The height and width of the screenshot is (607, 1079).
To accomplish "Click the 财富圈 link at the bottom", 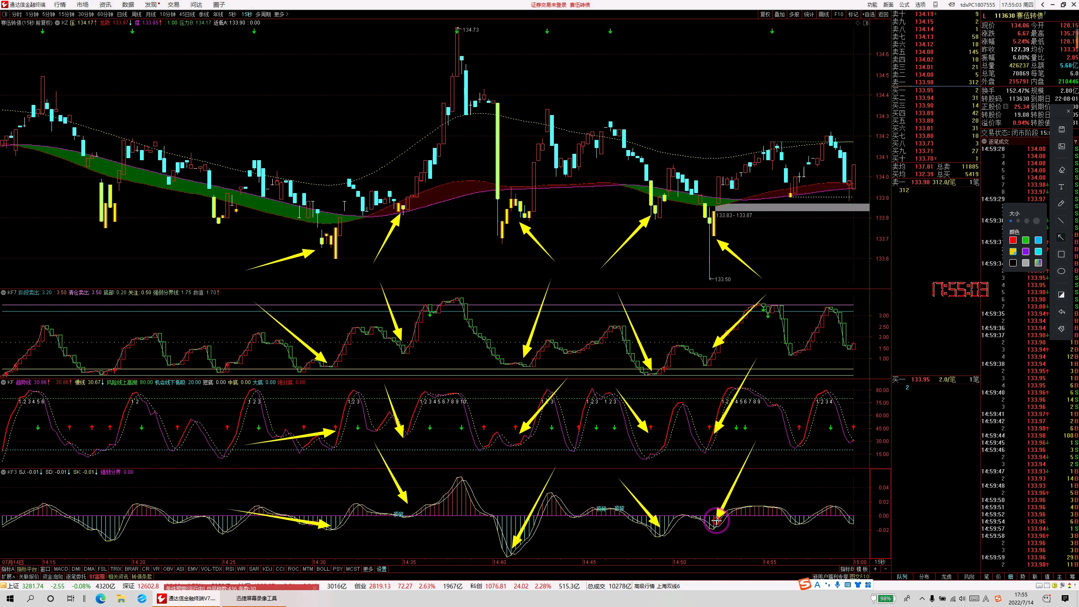I will click(97, 577).
